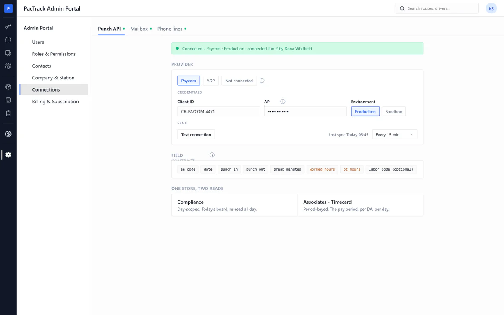Select Connections in the side menu
The image size is (504, 315).
(54, 89)
